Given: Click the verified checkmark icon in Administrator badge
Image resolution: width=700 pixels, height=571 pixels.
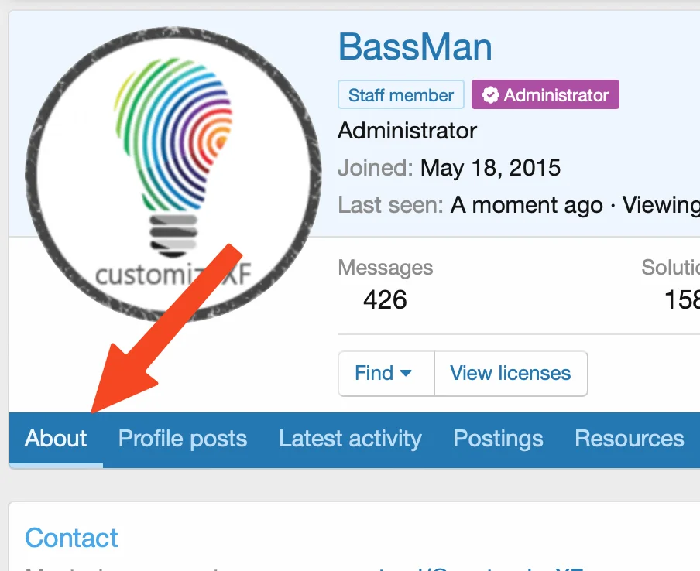Looking at the screenshot, I should click(490, 95).
